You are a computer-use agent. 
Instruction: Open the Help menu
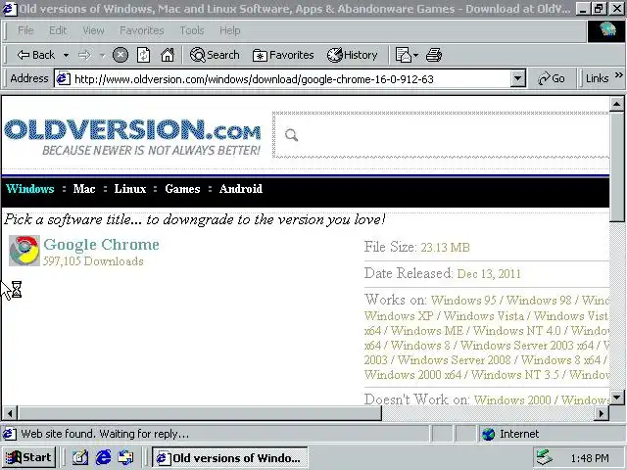(x=230, y=30)
